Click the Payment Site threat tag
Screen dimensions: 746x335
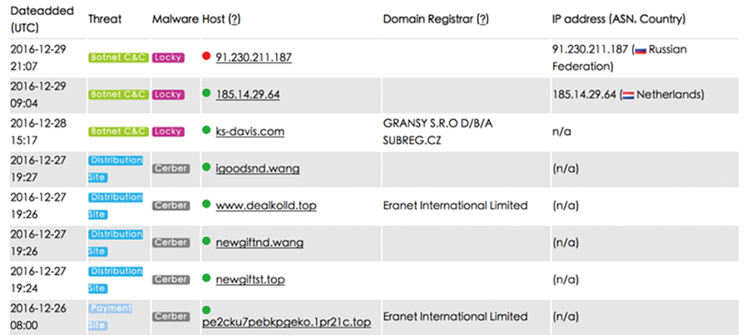[110, 316]
